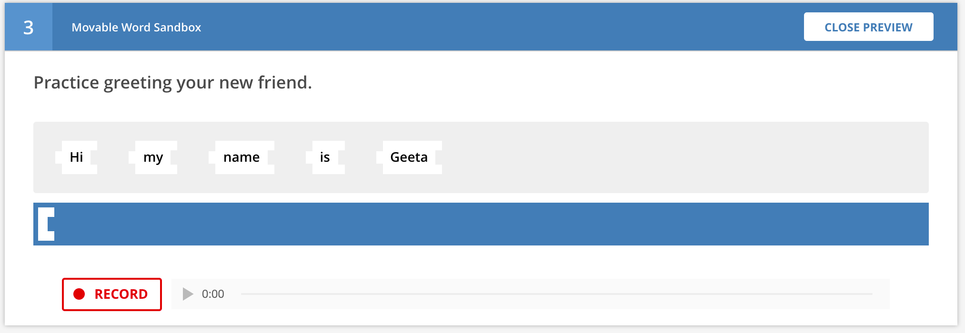Click the blue sentence drop zone

pyautogui.click(x=476, y=224)
